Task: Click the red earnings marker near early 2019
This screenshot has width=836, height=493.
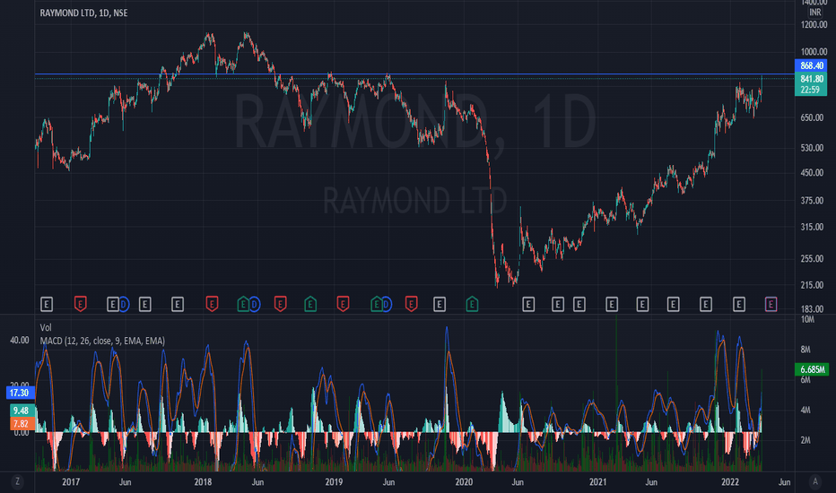Action: (x=343, y=305)
